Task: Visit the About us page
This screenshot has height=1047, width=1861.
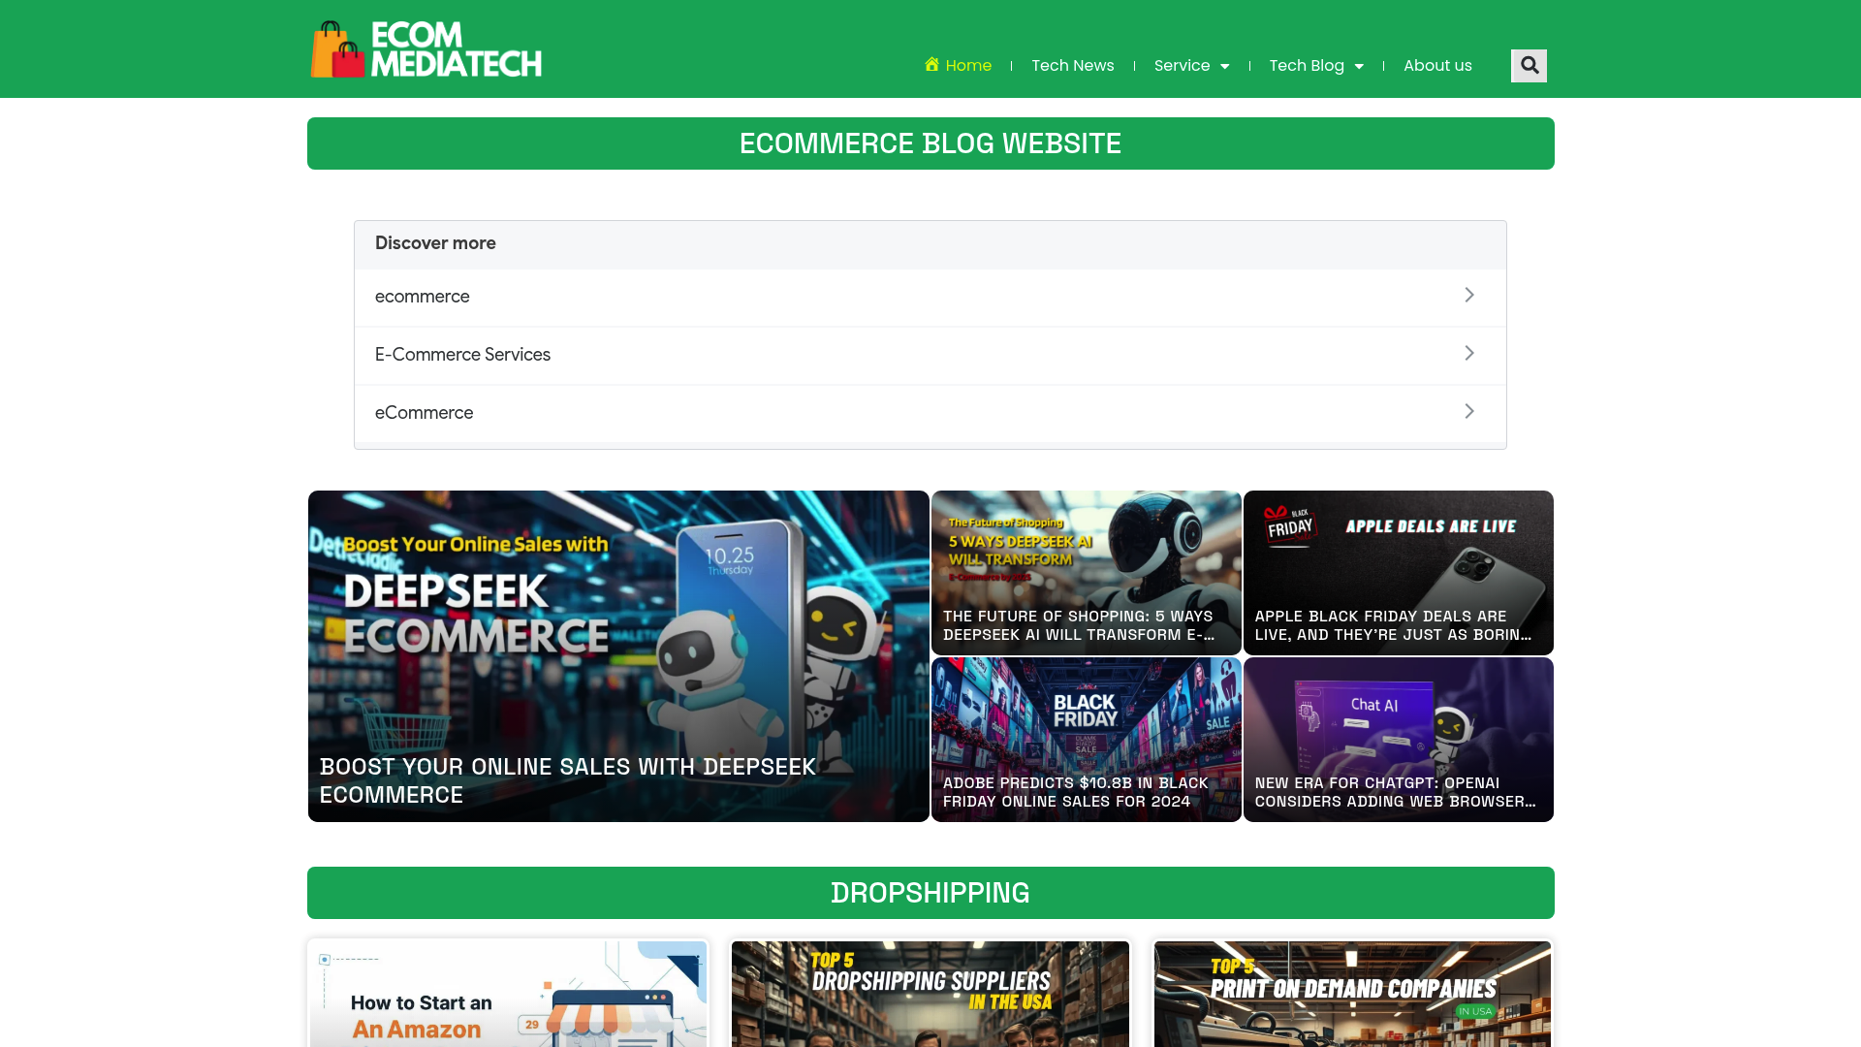Action: (1437, 65)
